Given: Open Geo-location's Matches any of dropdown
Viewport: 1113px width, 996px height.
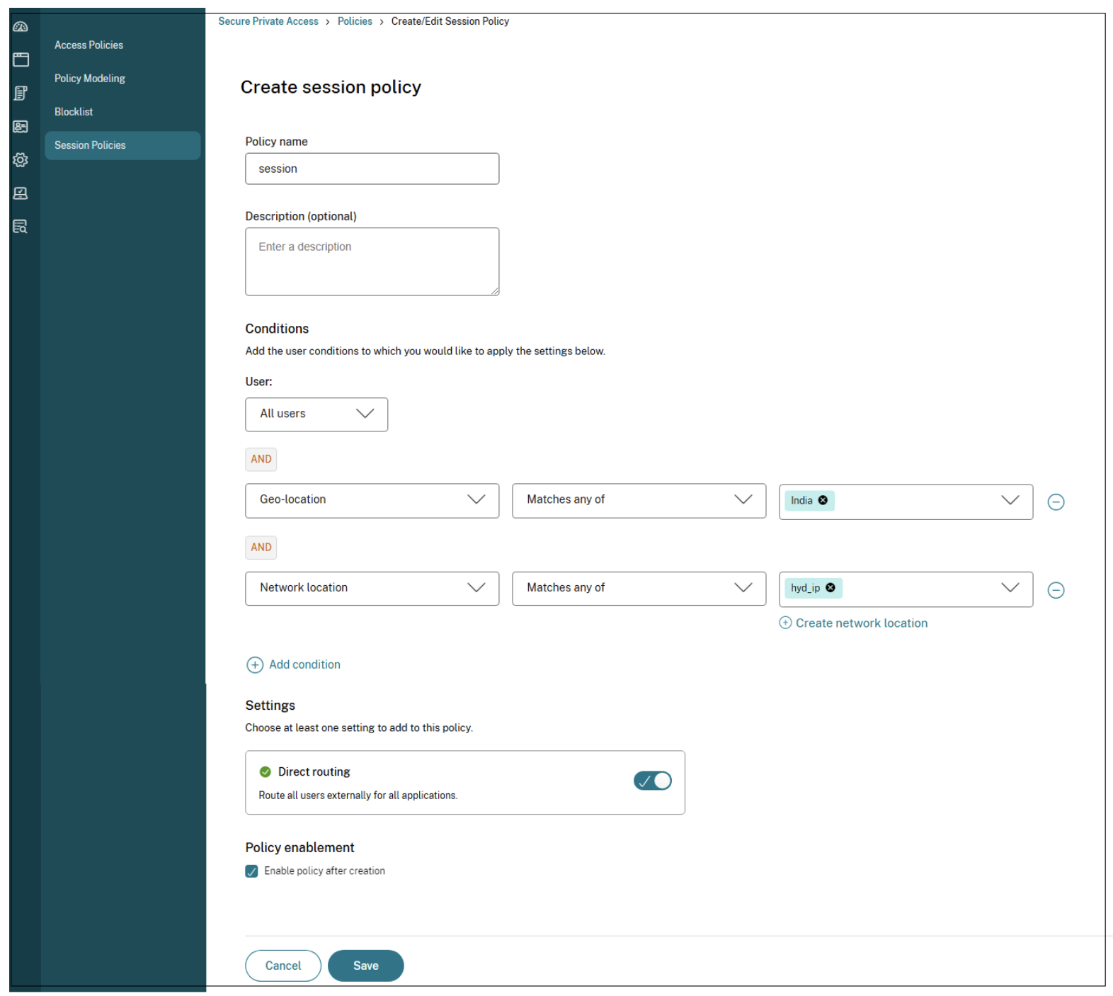Looking at the screenshot, I should point(639,501).
